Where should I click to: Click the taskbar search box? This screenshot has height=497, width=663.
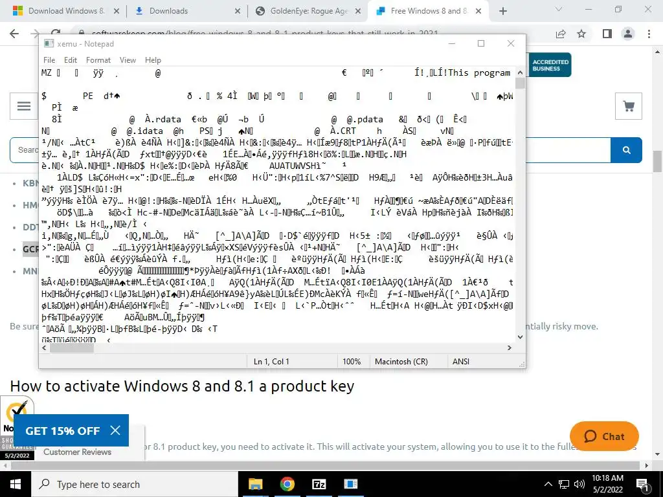(x=135, y=484)
